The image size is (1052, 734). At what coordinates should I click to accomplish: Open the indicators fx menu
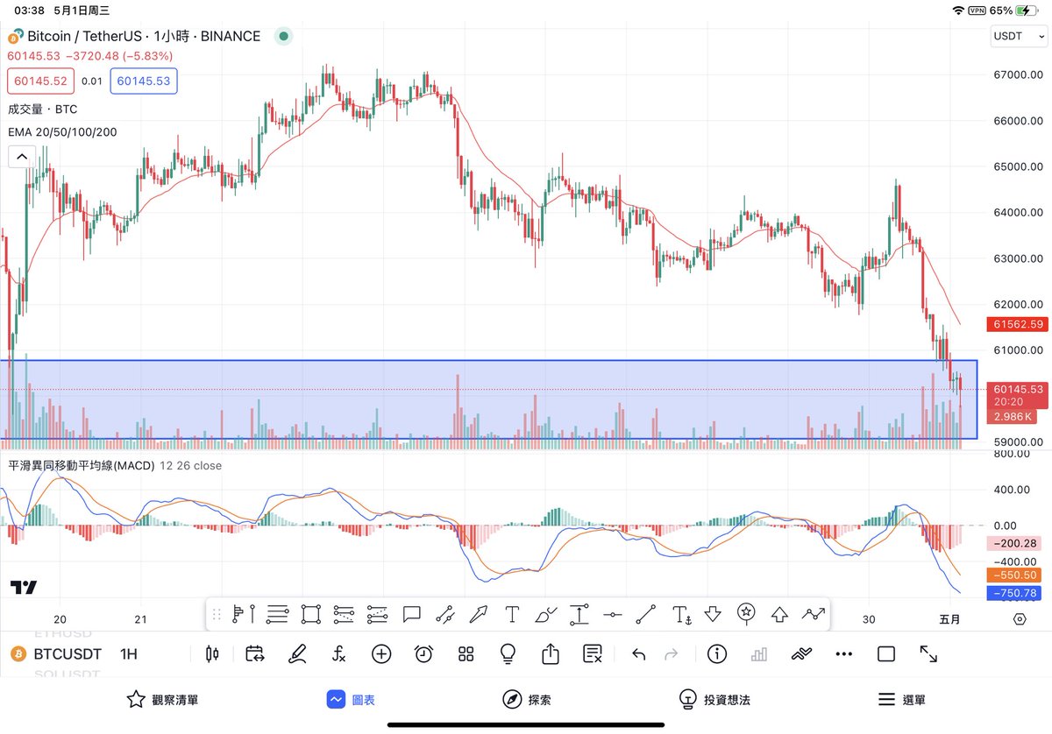click(339, 653)
